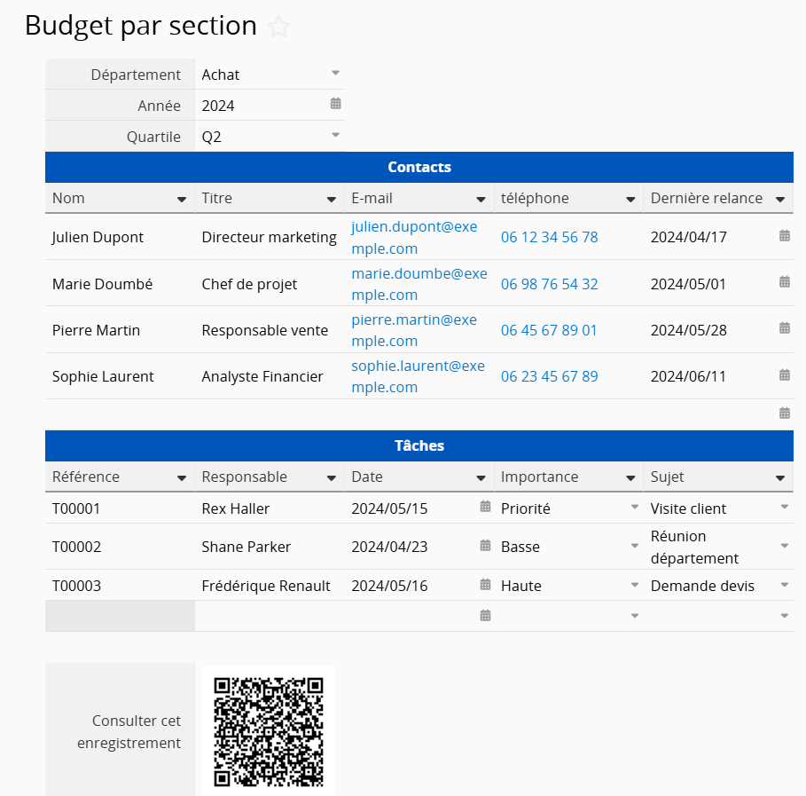The height and width of the screenshot is (796, 806).
Task: Open the téléphone column menu arrow
Action: click(x=630, y=199)
